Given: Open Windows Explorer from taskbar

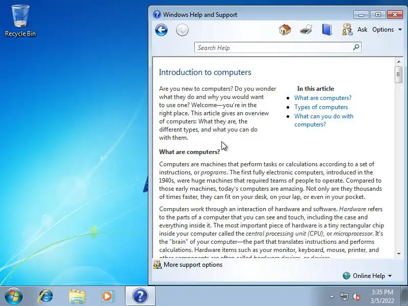Looking at the screenshot, I should 77,296.
